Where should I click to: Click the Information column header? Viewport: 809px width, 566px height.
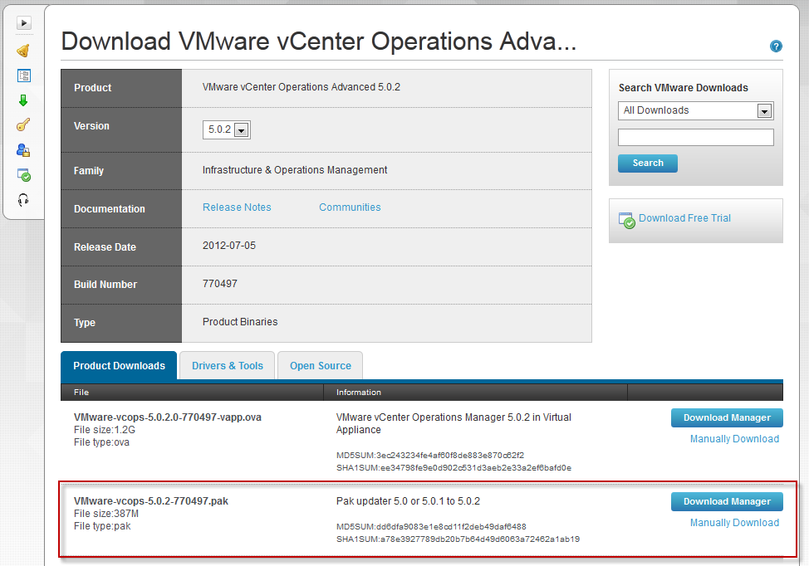coord(359,393)
